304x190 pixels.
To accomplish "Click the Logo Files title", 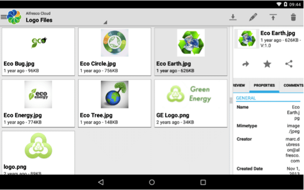I will coord(39,20).
